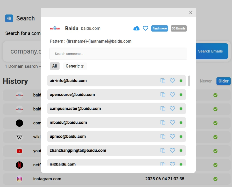232x187 pixels.
Task: Favorite upmco@baidu.com with its heart
Action: (x=172, y=137)
